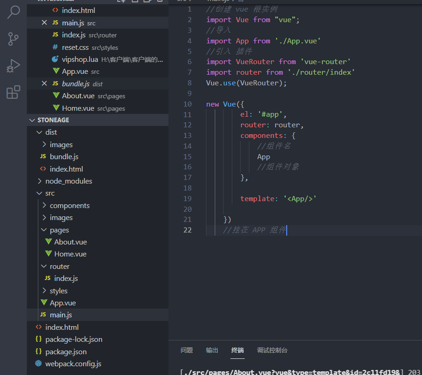Open the Run and Debug view

(13, 65)
